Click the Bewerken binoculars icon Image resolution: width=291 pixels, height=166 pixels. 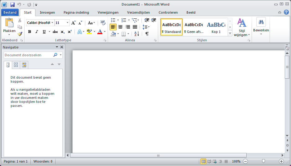pos(261,22)
